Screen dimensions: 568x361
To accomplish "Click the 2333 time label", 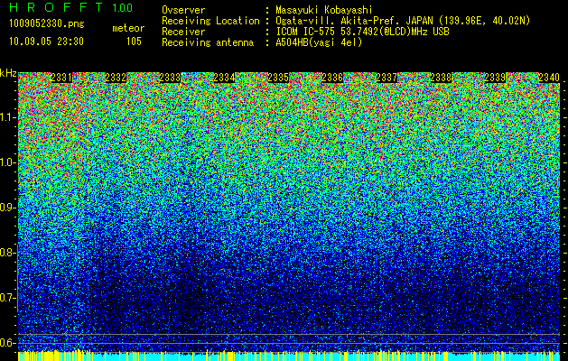I will [x=170, y=77].
